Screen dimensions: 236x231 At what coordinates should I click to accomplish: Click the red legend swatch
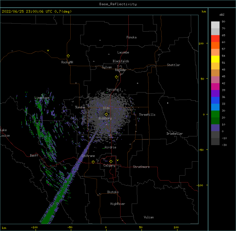pyautogui.click(x=215, y=38)
